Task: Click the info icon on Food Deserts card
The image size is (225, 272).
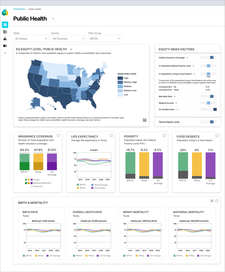Action: (217, 136)
